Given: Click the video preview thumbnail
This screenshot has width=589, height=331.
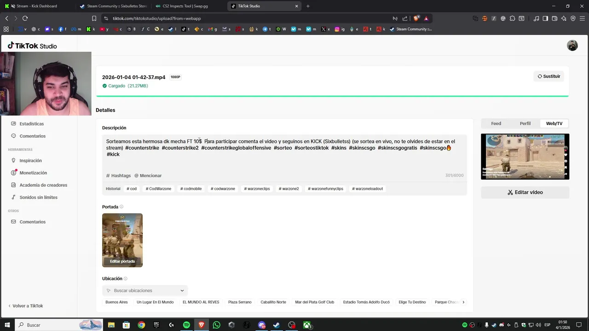Looking at the screenshot, I should click(525, 156).
